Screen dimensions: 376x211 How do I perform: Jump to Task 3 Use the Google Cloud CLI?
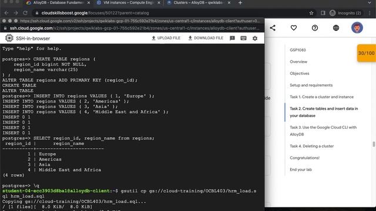coord(323,131)
